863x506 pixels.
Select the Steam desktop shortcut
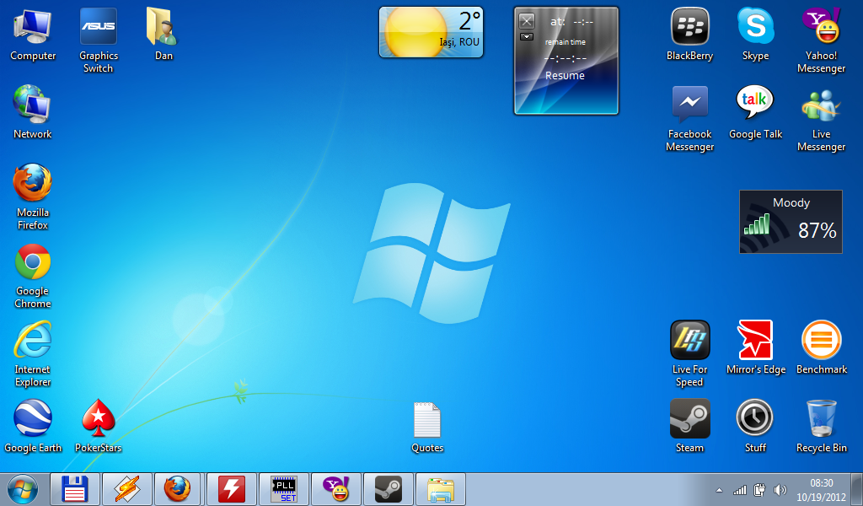pos(689,425)
